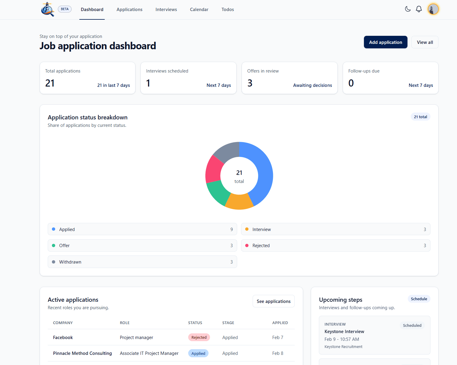Click the View all button
The height and width of the screenshot is (365, 457).
[x=424, y=42]
